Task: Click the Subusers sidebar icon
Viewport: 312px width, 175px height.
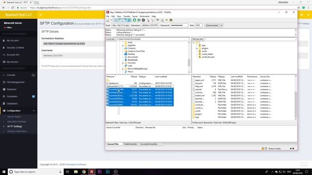Action: click(4, 89)
